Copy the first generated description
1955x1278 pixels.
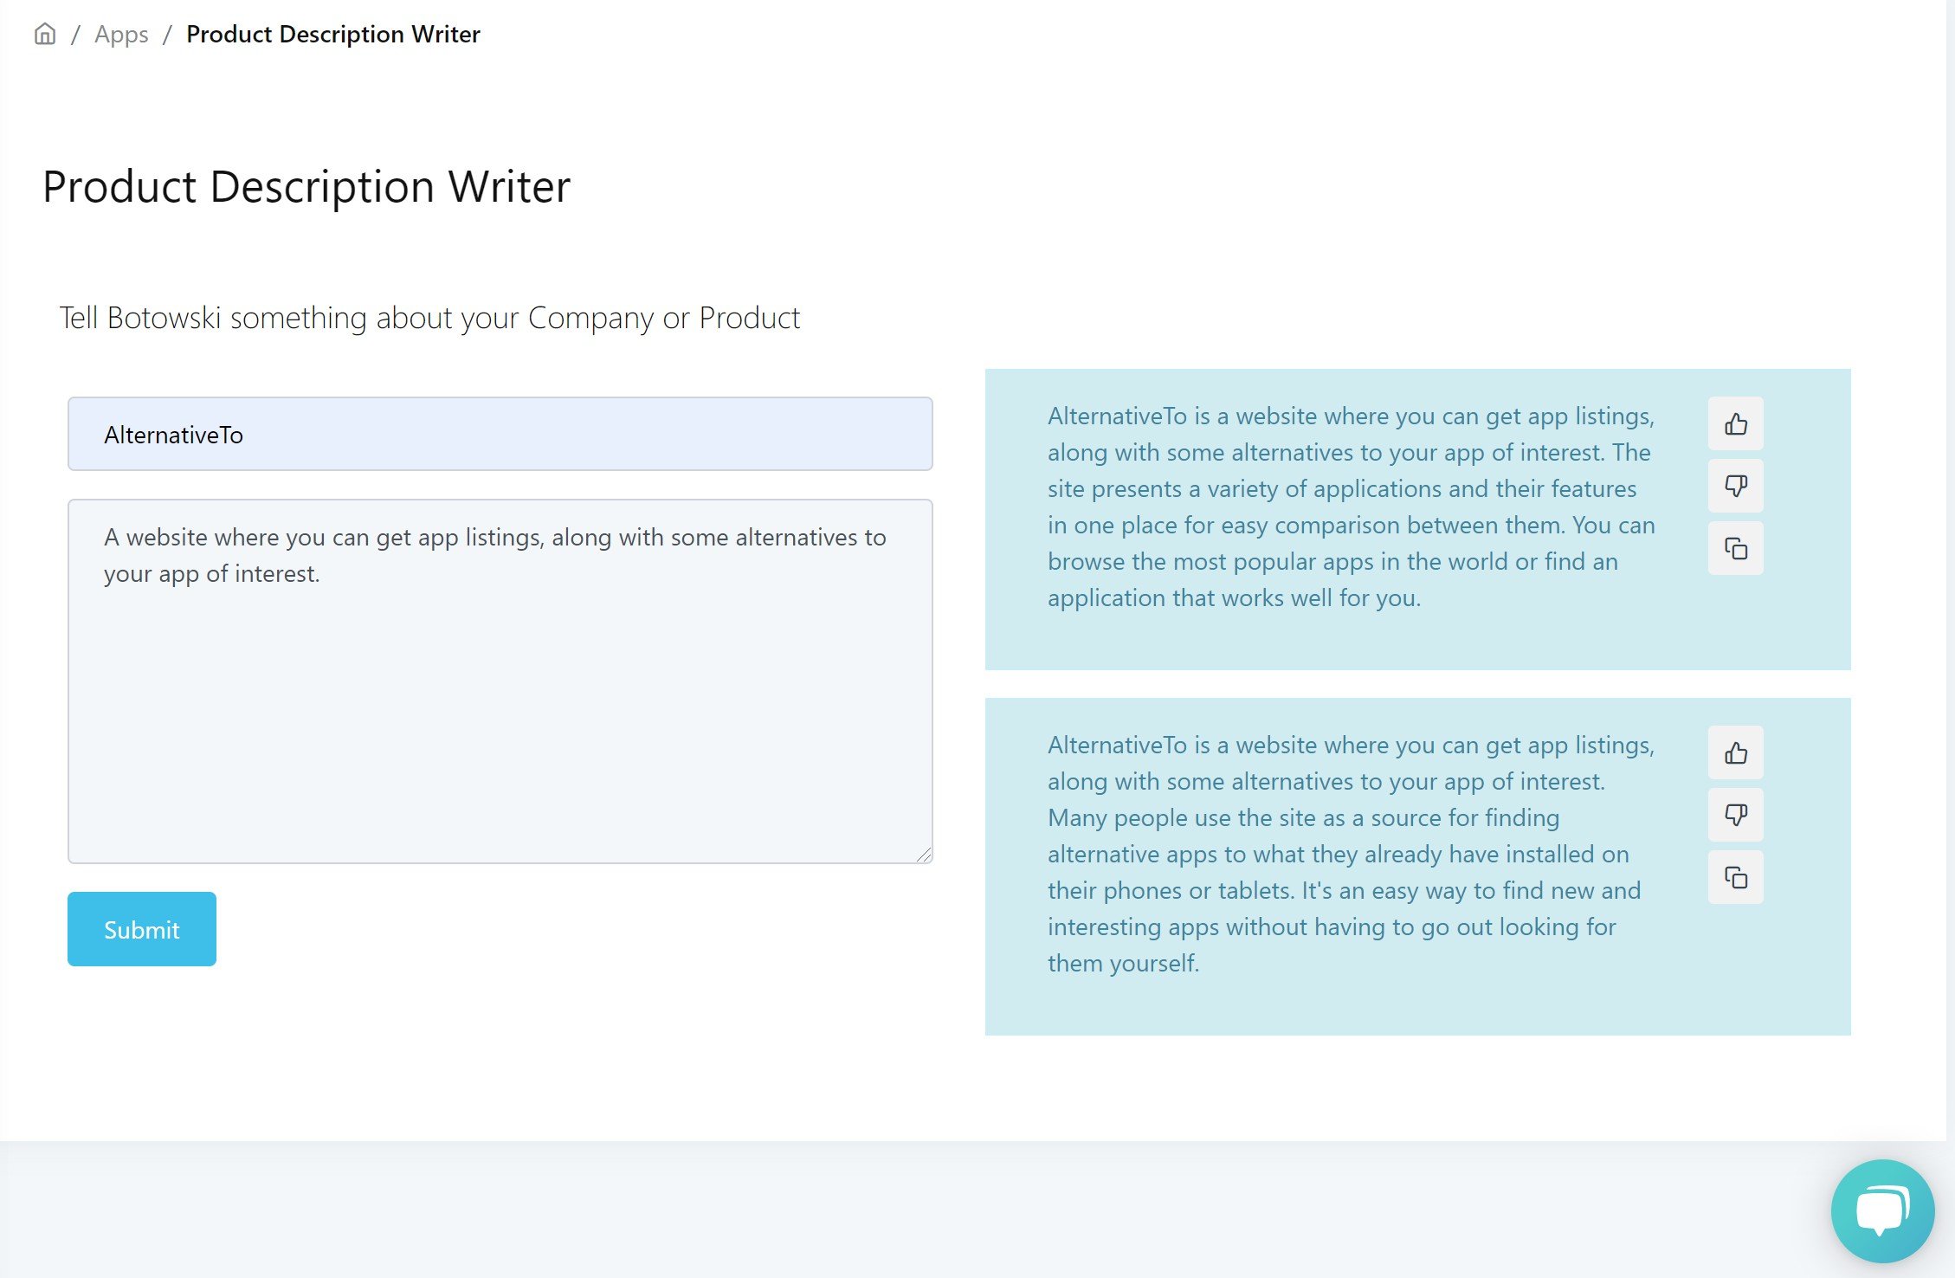click(x=1735, y=548)
